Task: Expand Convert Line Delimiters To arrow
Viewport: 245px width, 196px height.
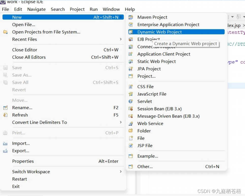Action: point(121,122)
